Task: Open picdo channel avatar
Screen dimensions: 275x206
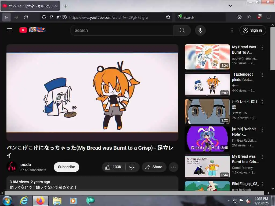Action: click(12, 167)
